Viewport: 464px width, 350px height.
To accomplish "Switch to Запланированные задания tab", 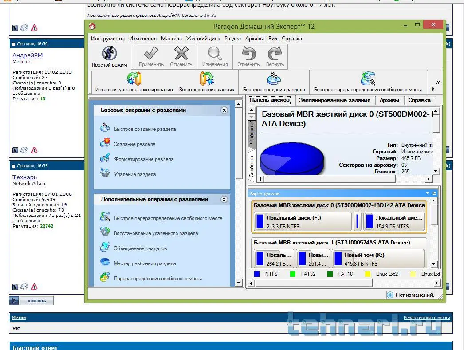I will (x=334, y=100).
